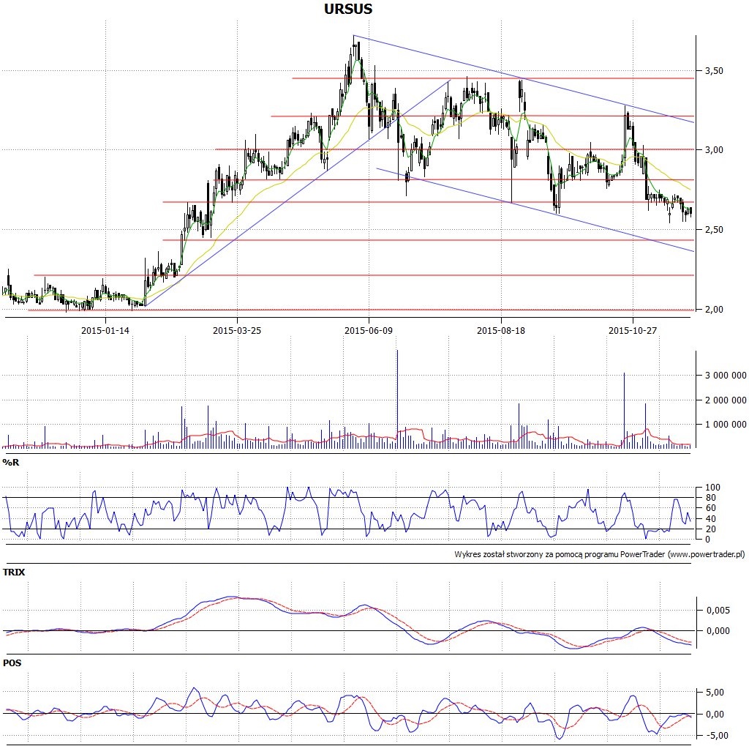749x746 pixels.
Task: Click the %R indicator label
Action: 11,463
